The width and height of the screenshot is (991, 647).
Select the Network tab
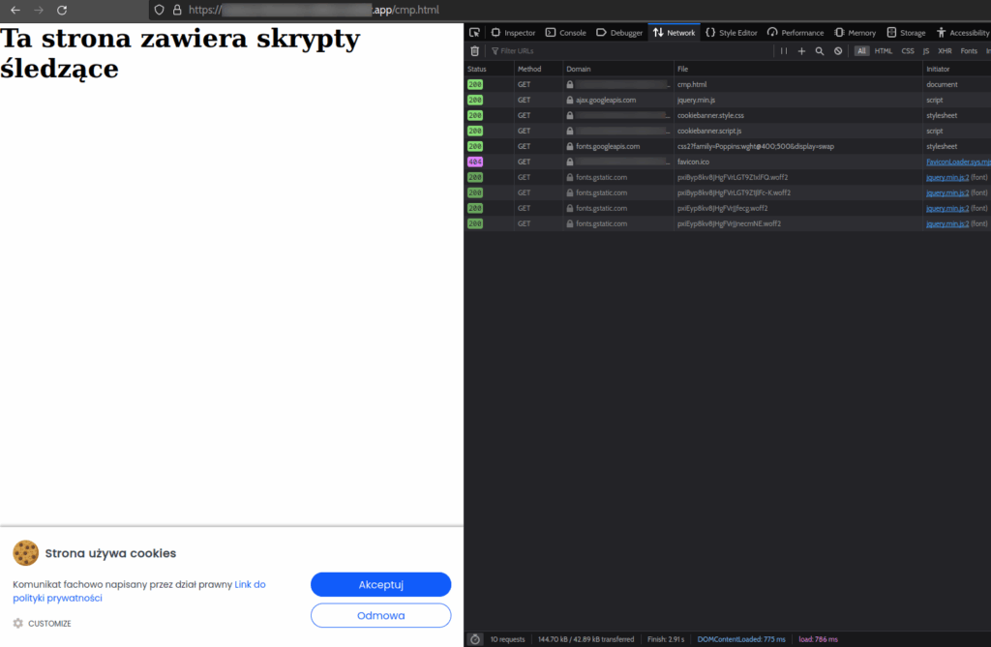674,32
